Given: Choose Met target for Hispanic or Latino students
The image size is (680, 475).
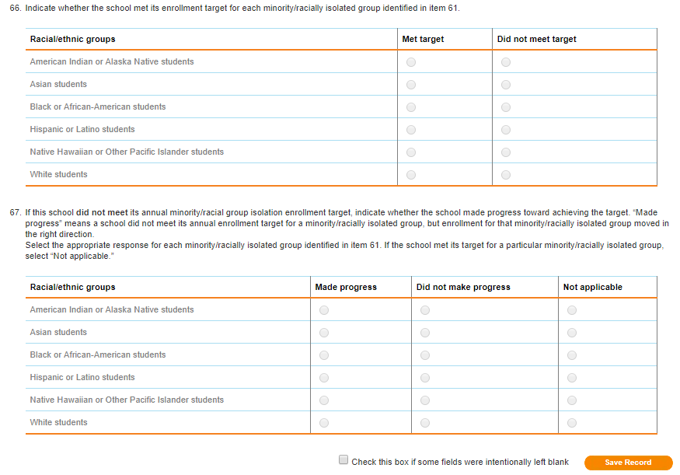Looking at the screenshot, I should coord(411,130).
